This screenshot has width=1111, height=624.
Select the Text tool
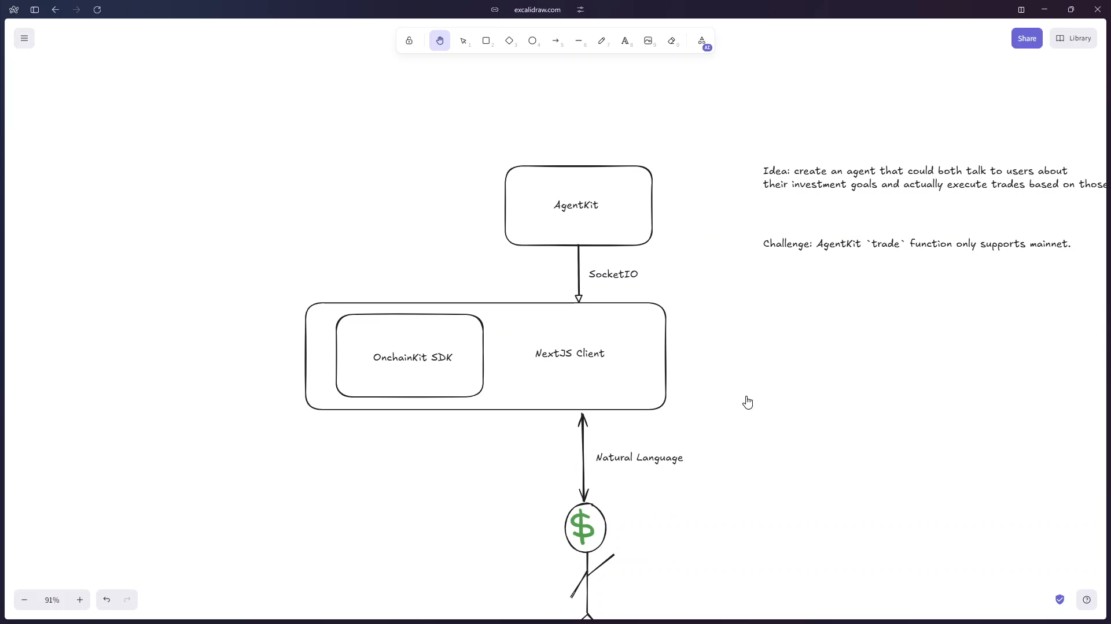(x=625, y=40)
